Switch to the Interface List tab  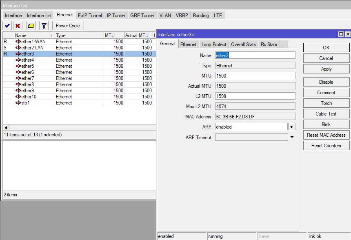click(x=39, y=16)
